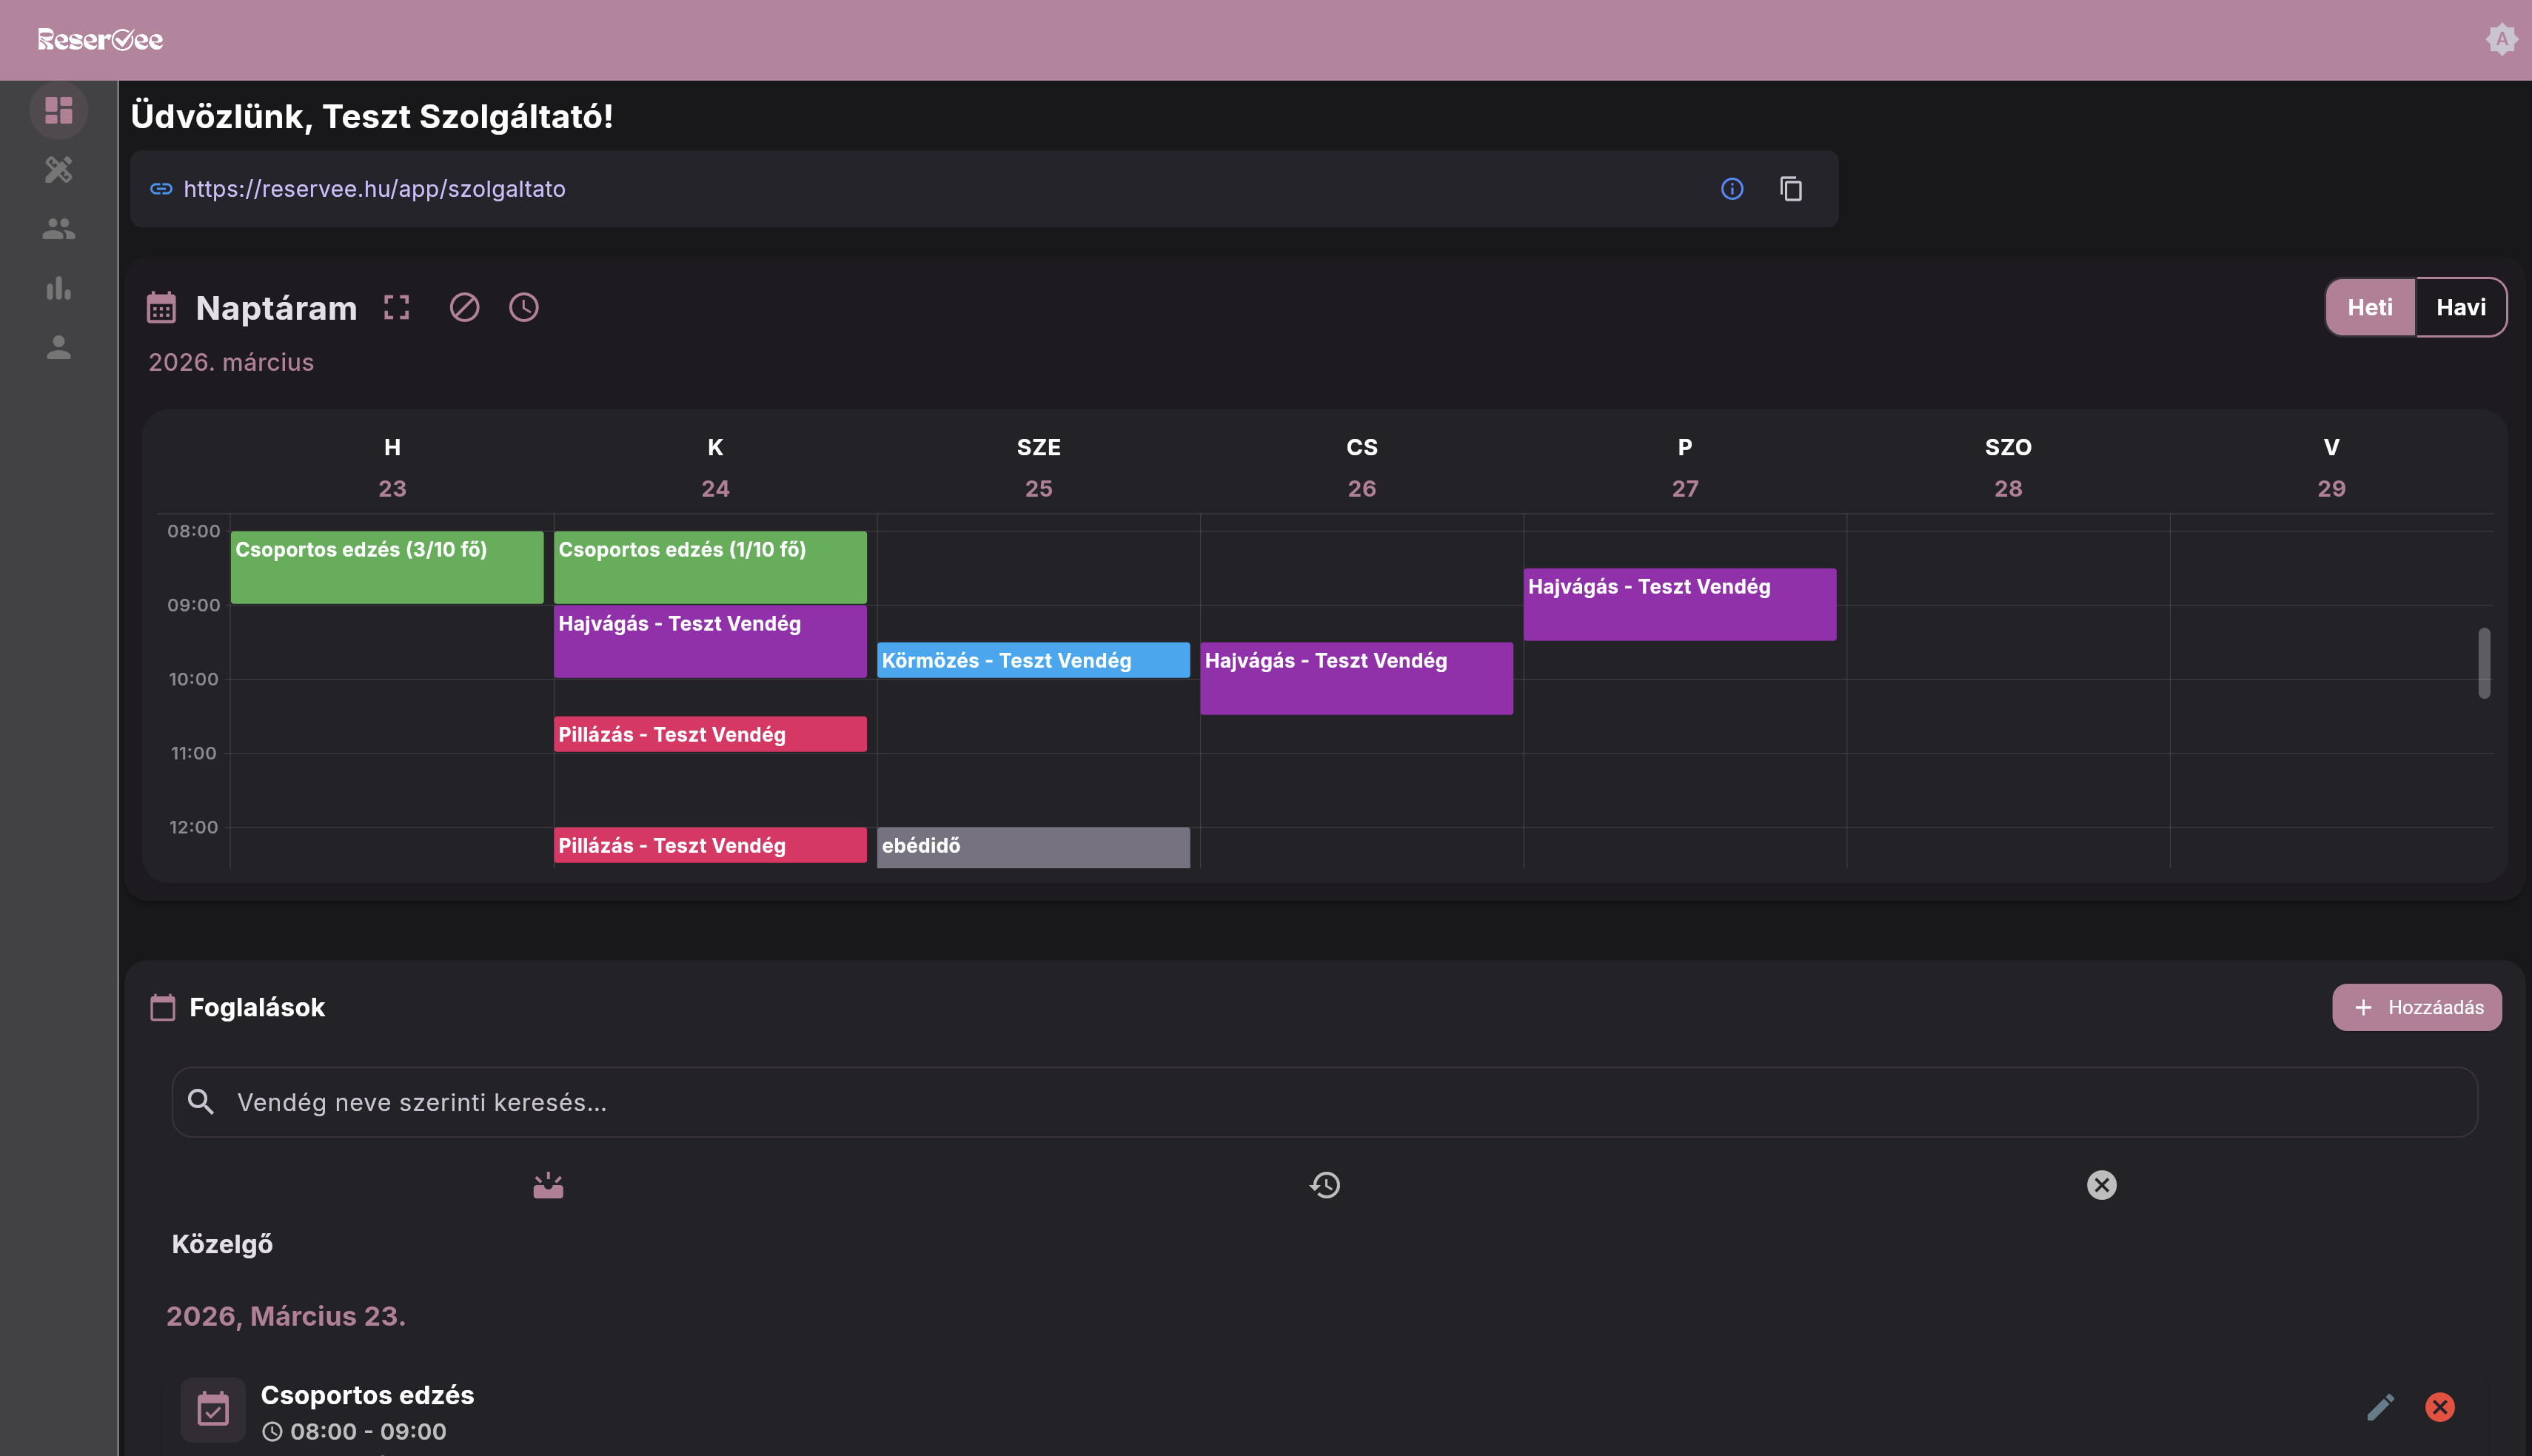
Task: Toggle the theme icon in top bar
Action: pos(2501,40)
